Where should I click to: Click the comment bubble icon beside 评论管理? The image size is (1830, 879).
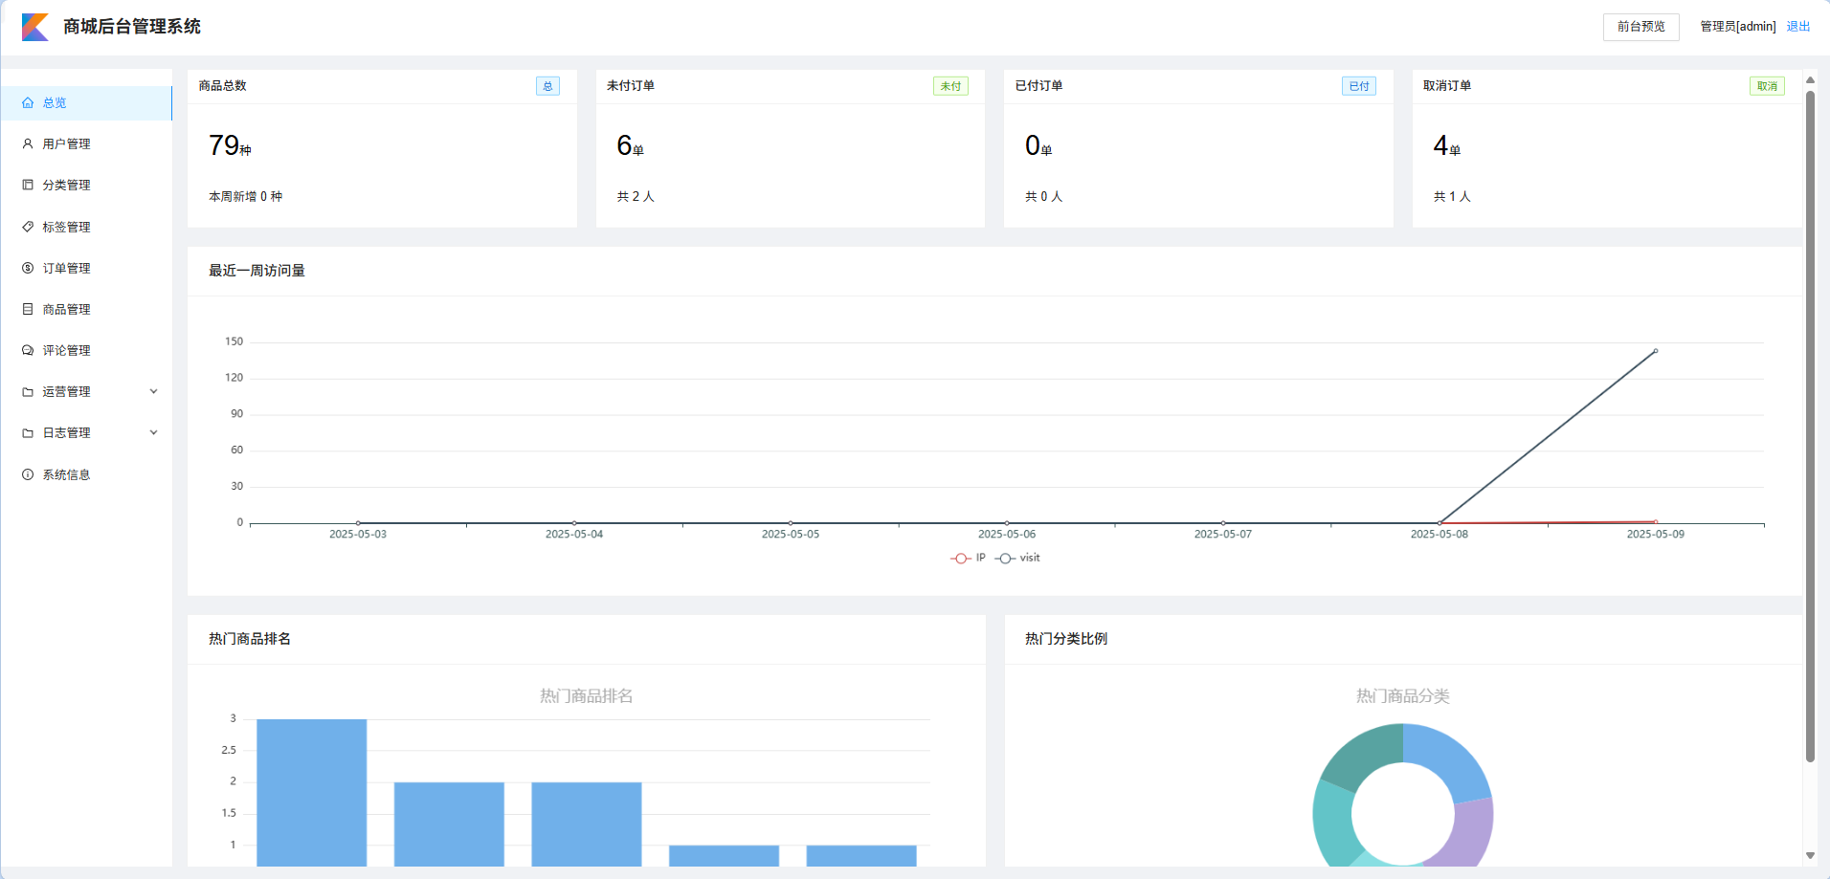point(28,350)
